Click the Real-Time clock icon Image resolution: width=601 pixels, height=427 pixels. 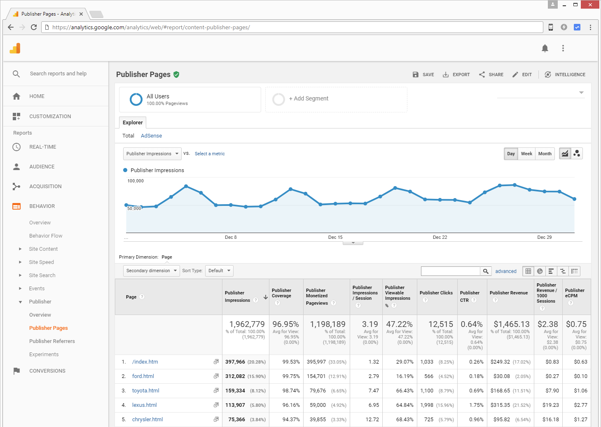(x=16, y=147)
